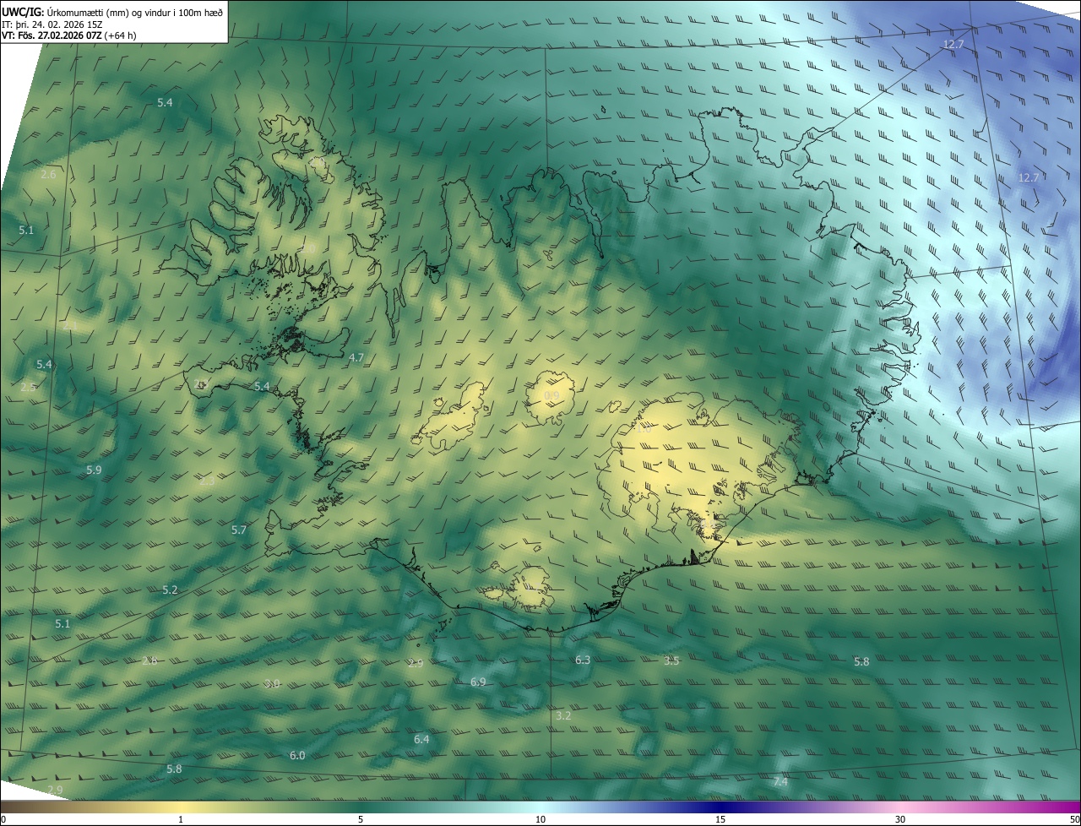
Task: Click the 5.9 map value
Action: [94, 470]
